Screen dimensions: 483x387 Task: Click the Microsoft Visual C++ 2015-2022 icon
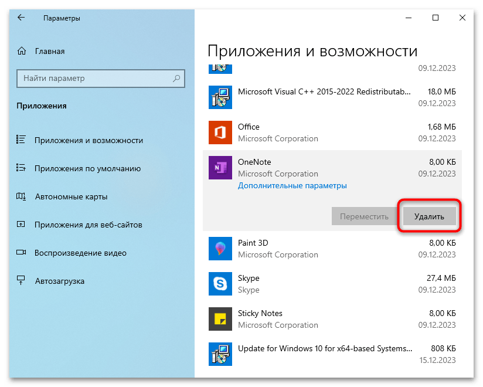220,97
